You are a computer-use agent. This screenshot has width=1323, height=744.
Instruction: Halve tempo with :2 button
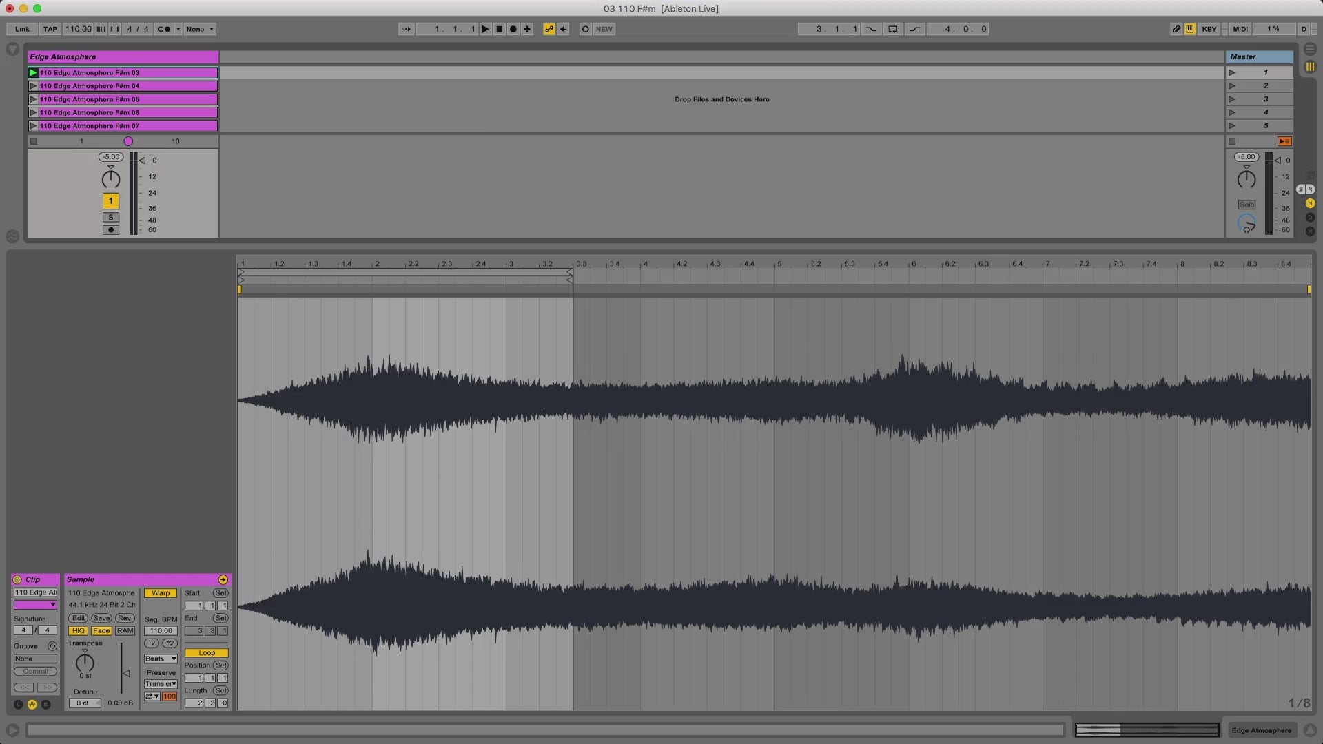point(152,643)
